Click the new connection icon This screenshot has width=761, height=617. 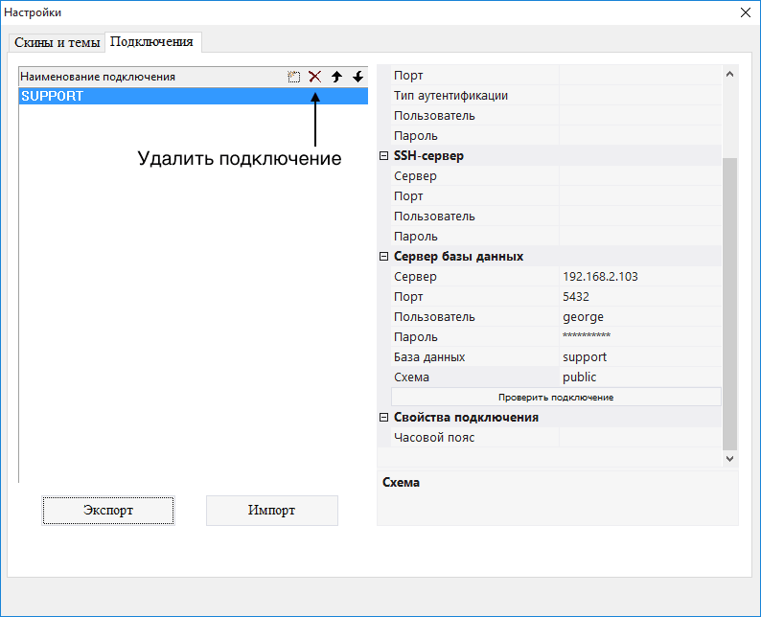pyautogui.click(x=294, y=77)
